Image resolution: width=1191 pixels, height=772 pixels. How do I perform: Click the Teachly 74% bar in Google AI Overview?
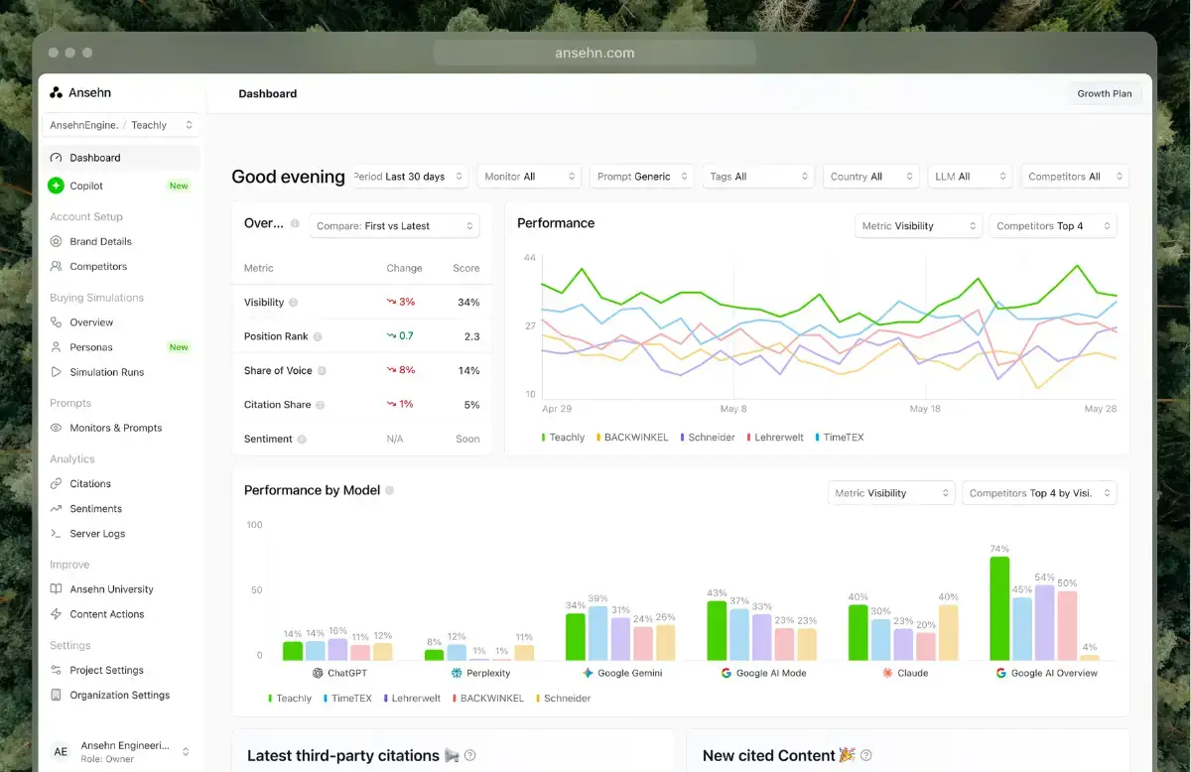click(x=999, y=608)
